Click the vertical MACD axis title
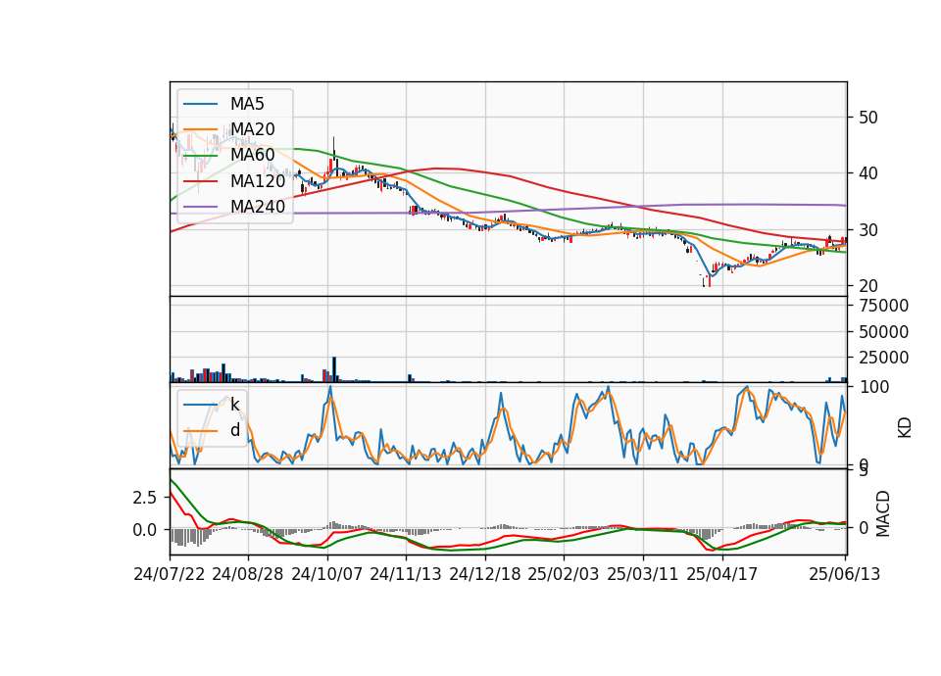This screenshot has height=676, width=941. point(883,513)
